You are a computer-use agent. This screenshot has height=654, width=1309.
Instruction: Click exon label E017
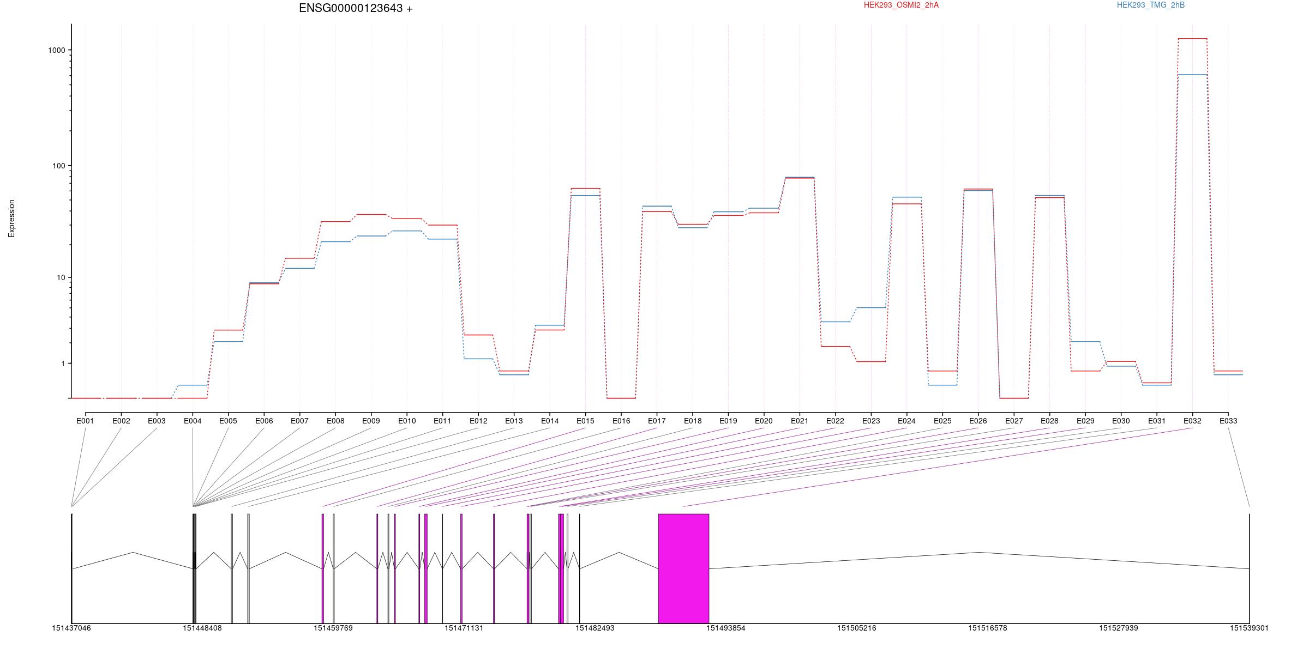[657, 421]
